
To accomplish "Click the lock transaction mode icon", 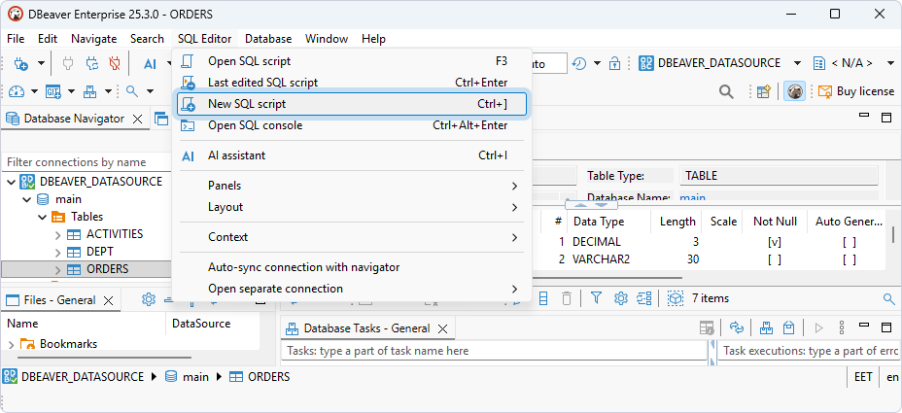I will click(x=615, y=63).
